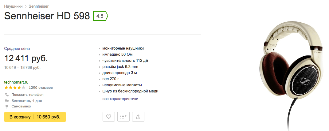Open the Наушники breadcrumb category
The width and height of the screenshot is (329, 131).
[13, 6]
